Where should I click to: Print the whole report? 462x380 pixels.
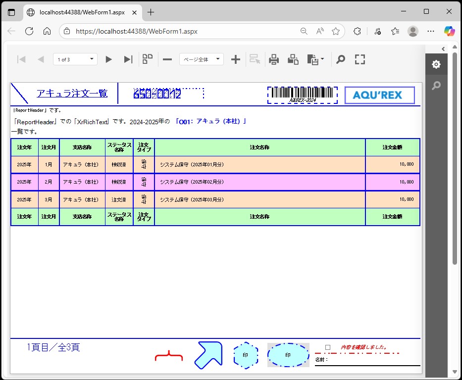click(x=274, y=59)
